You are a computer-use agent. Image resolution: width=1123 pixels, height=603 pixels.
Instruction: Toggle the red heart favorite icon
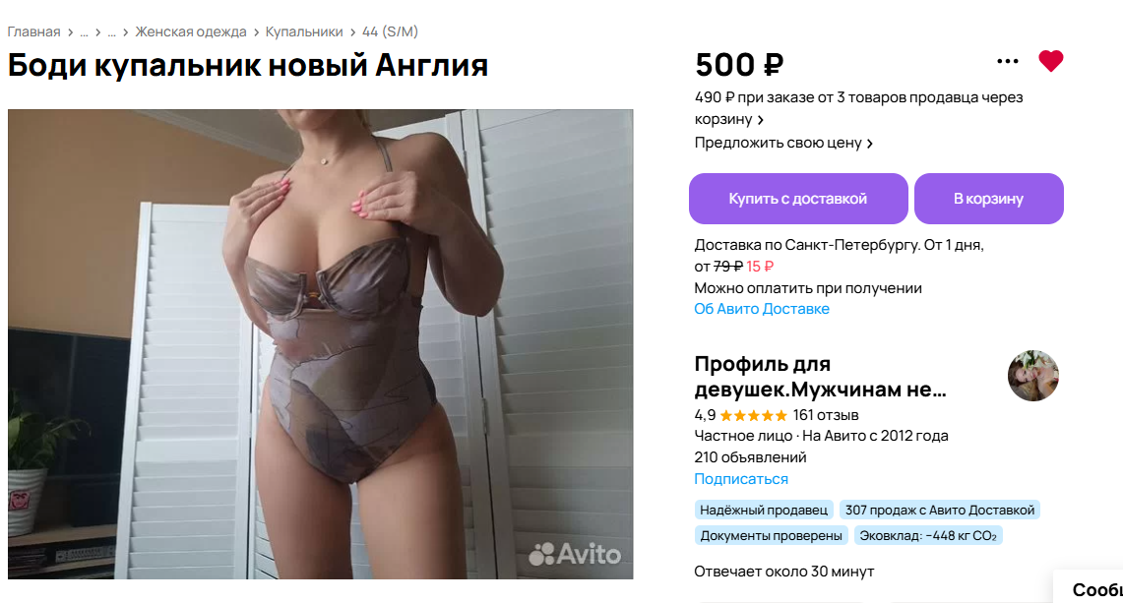click(x=1051, y=61)
